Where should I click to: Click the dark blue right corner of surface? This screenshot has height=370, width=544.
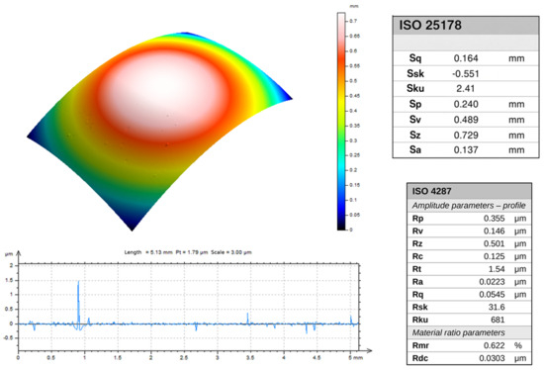click(x=285, y=94)
